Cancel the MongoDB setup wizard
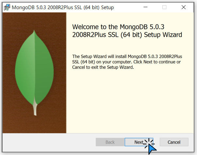 click(174, 142)
